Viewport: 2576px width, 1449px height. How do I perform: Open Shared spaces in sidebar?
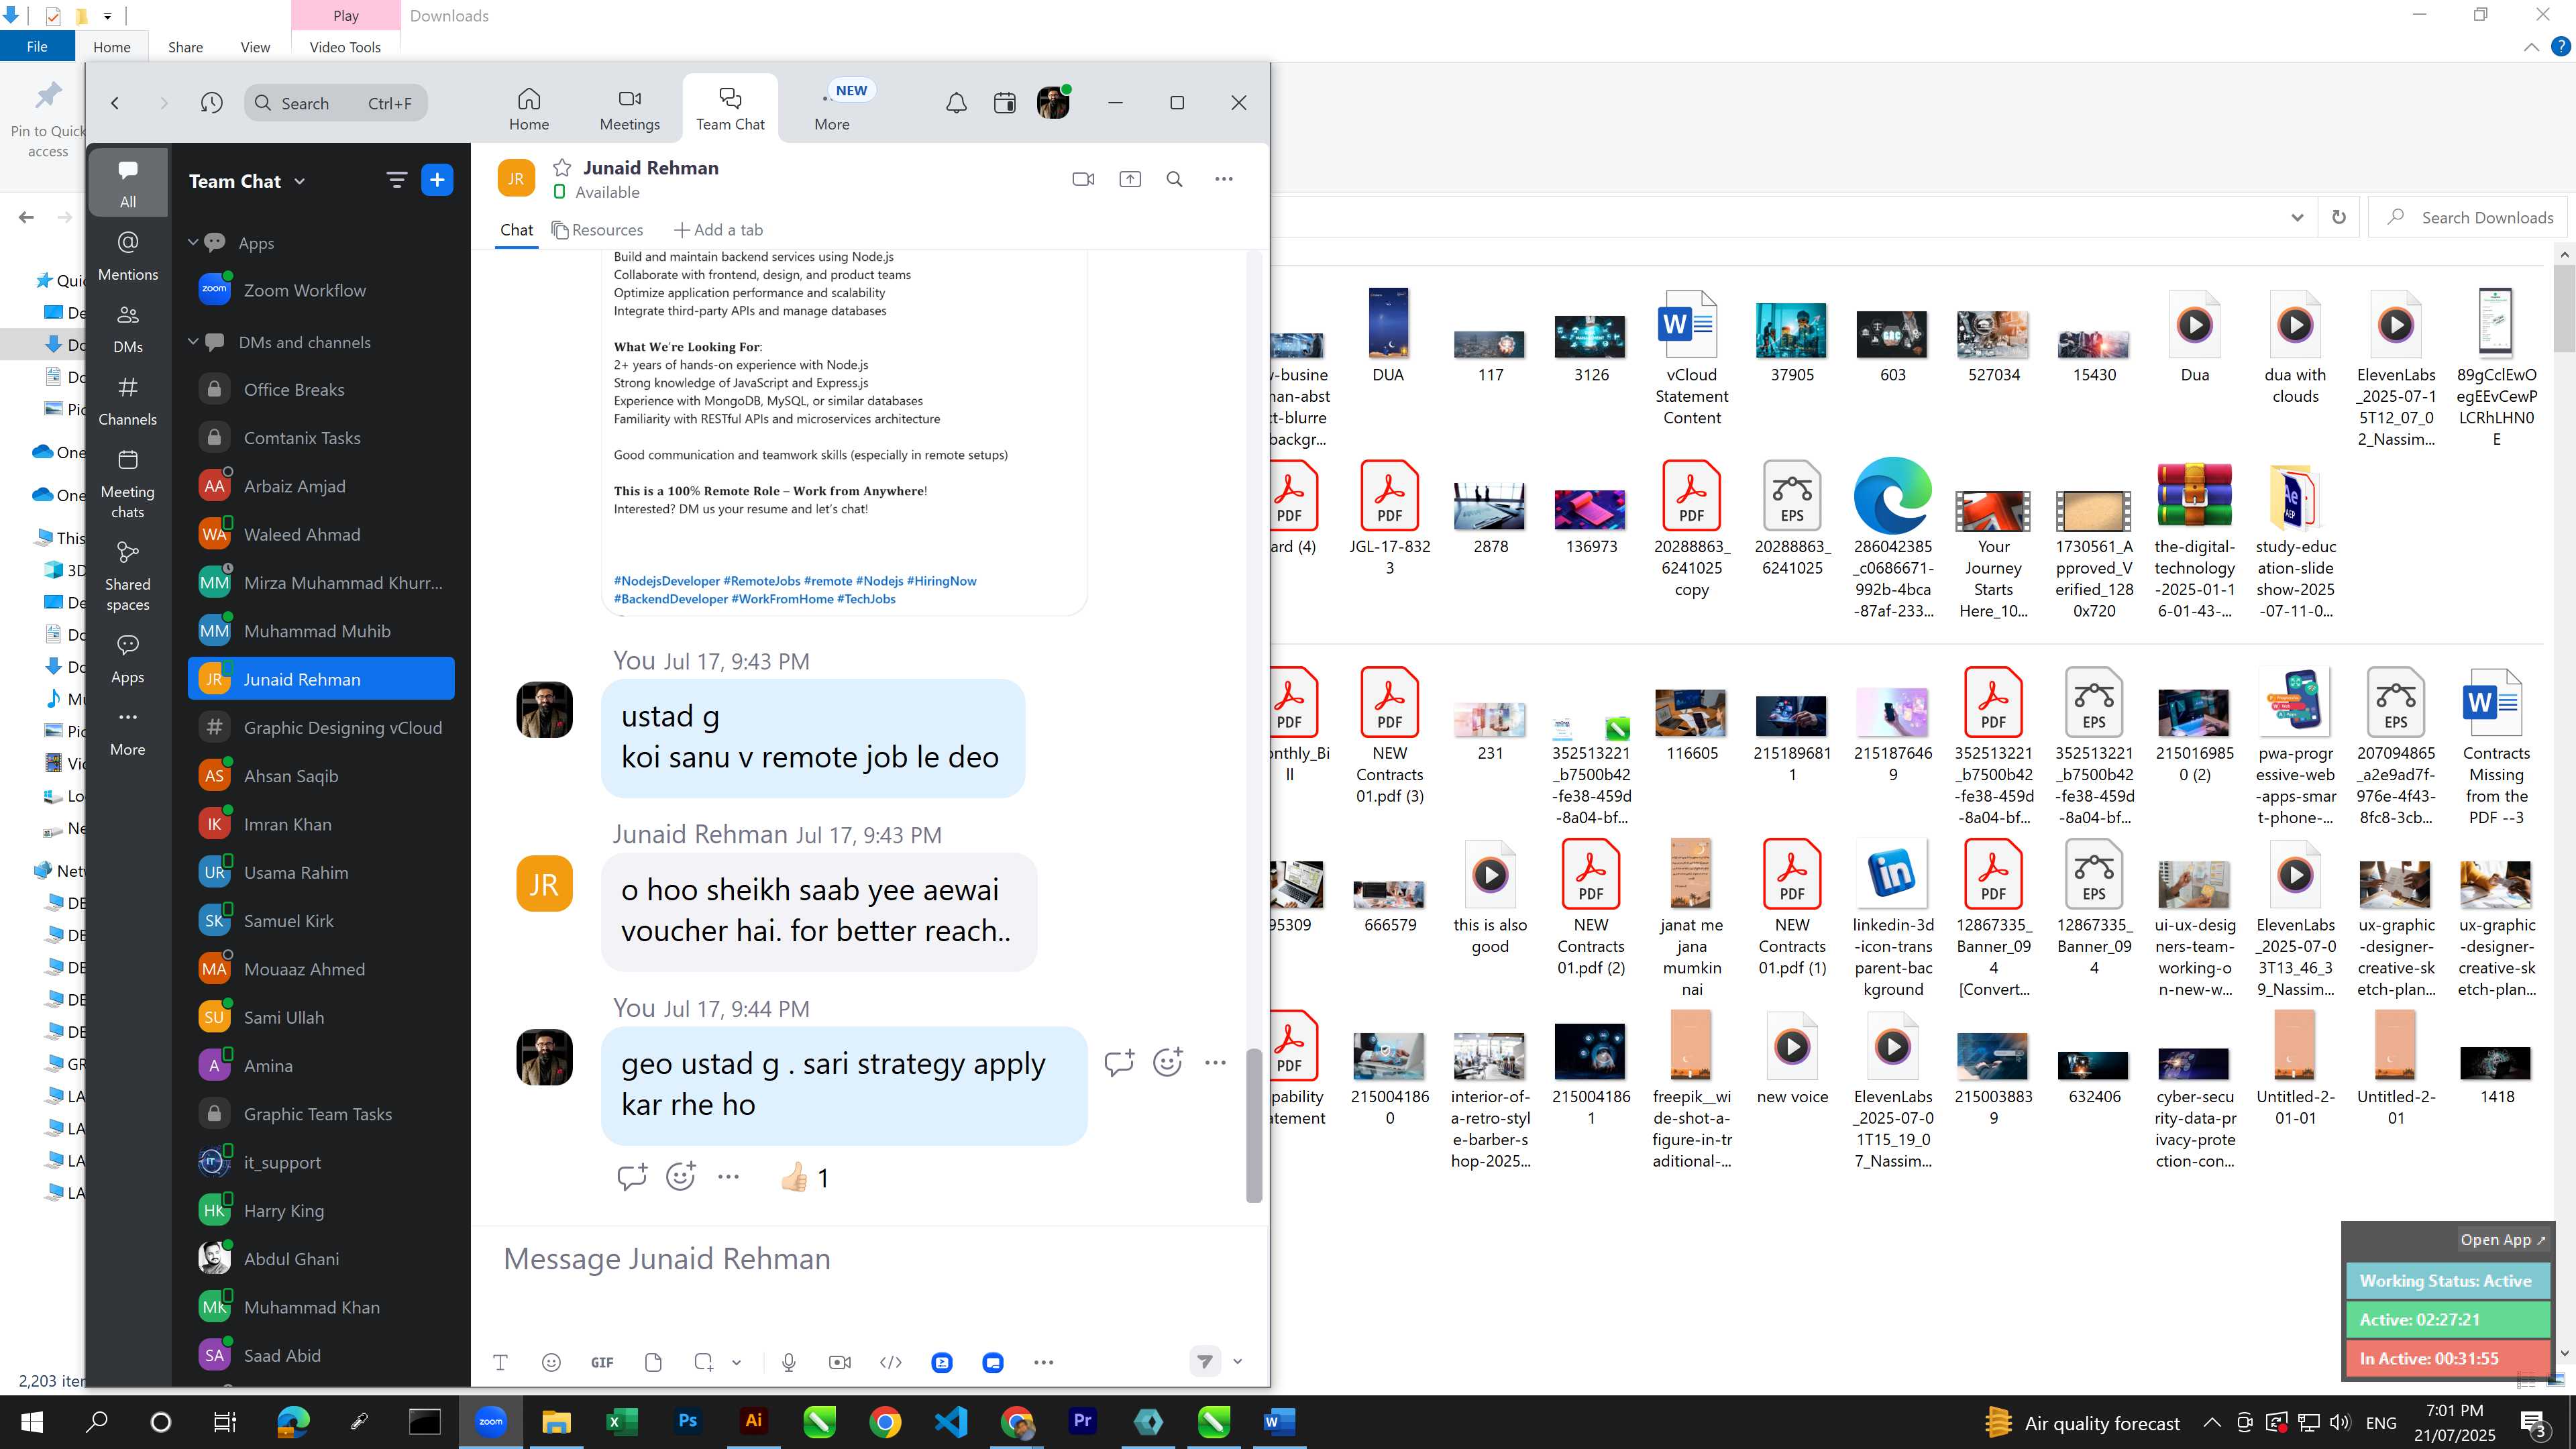(x=128, y=577)
